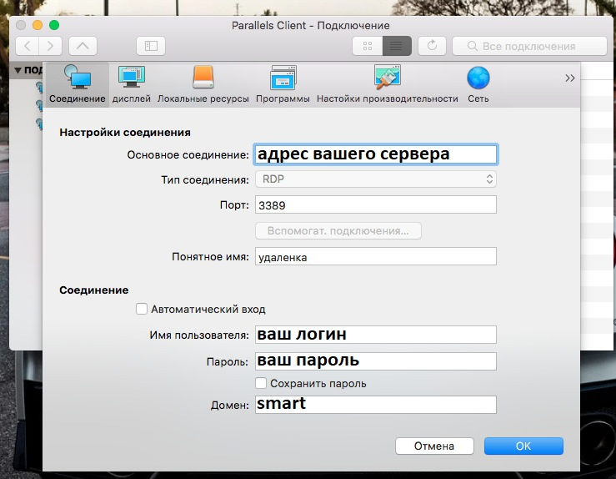Show more tabs via the double-chevron
This screenshot has height=479, width=616.
click(x=570, y=78)
